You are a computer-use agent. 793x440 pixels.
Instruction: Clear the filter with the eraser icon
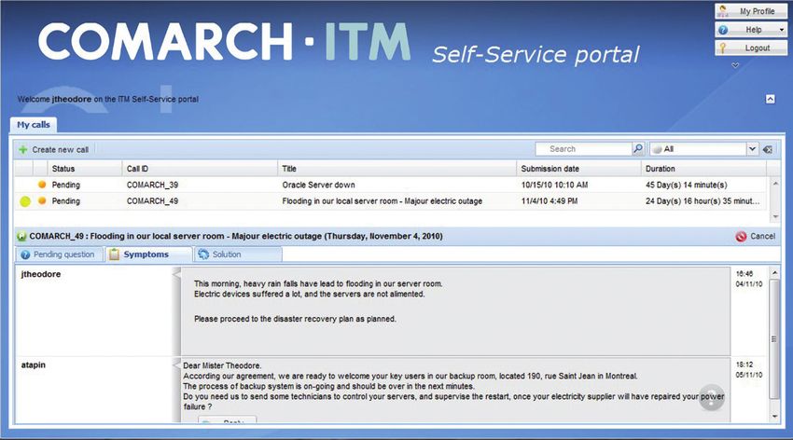[x=768, y=149]
